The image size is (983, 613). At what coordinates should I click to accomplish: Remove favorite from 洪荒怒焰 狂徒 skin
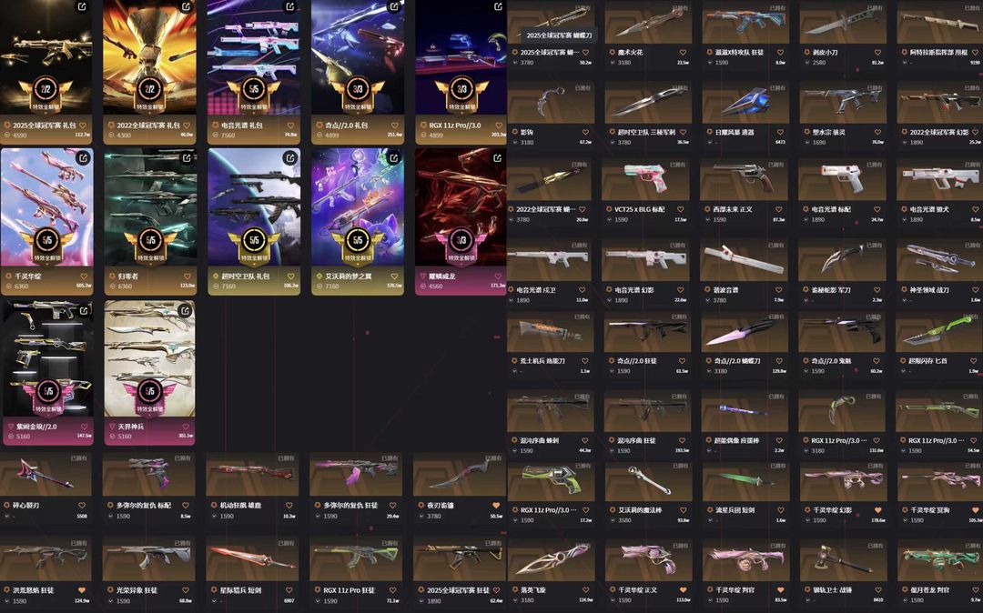pyautogui.click(x=82, y=590)
